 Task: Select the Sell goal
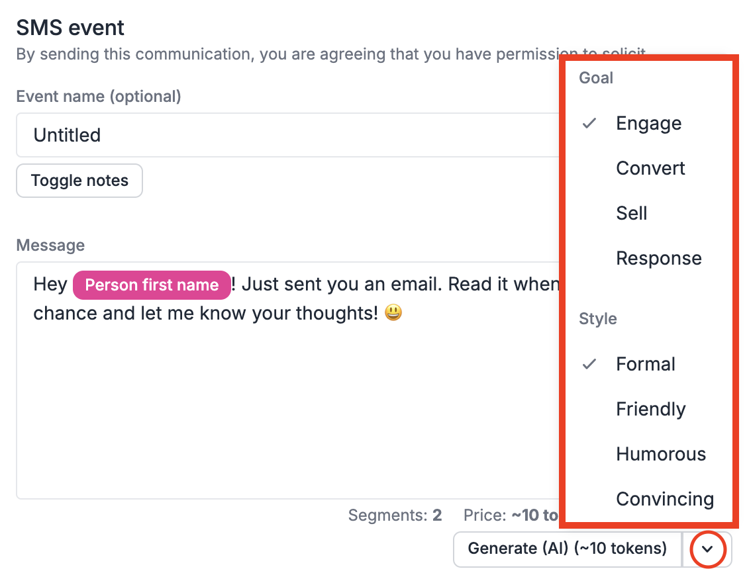tap(631, 213)
